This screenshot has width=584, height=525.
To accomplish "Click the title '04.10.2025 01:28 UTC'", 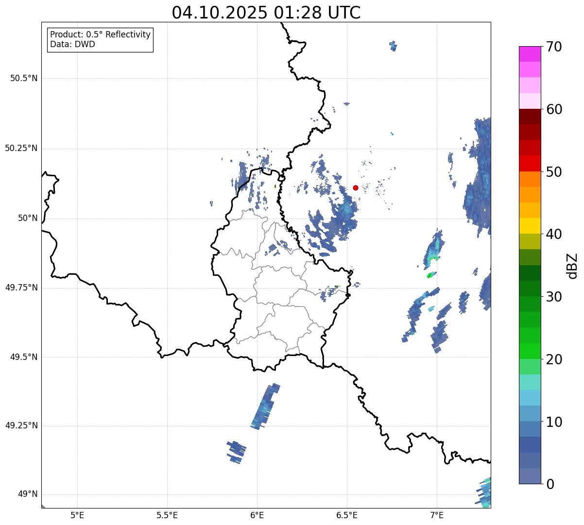I will [x=266, y=13].
